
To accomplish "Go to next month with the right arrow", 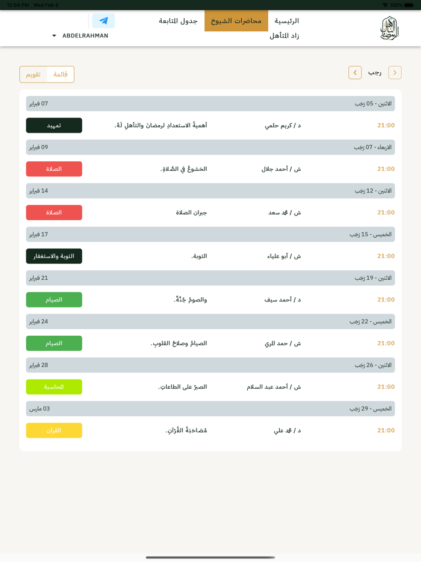I will click(x=395, y=72).
